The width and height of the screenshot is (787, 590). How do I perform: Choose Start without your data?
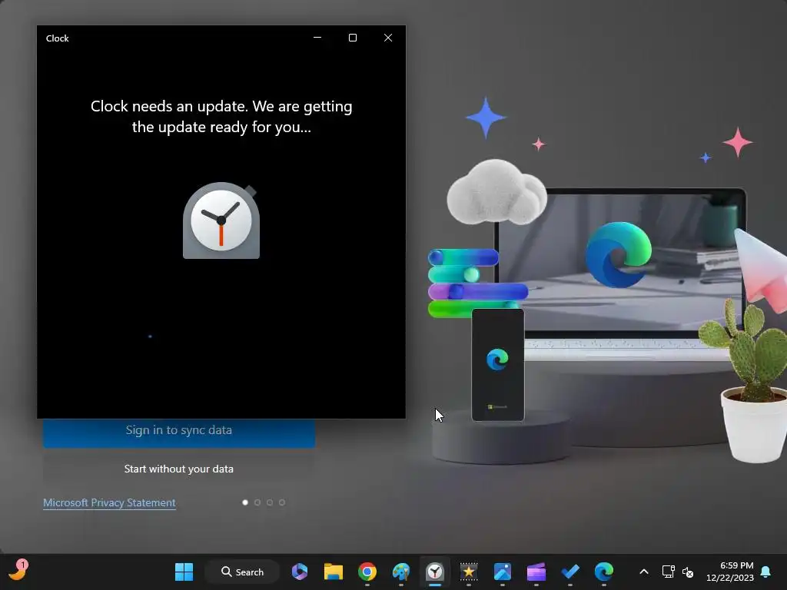tap(178, 469)
